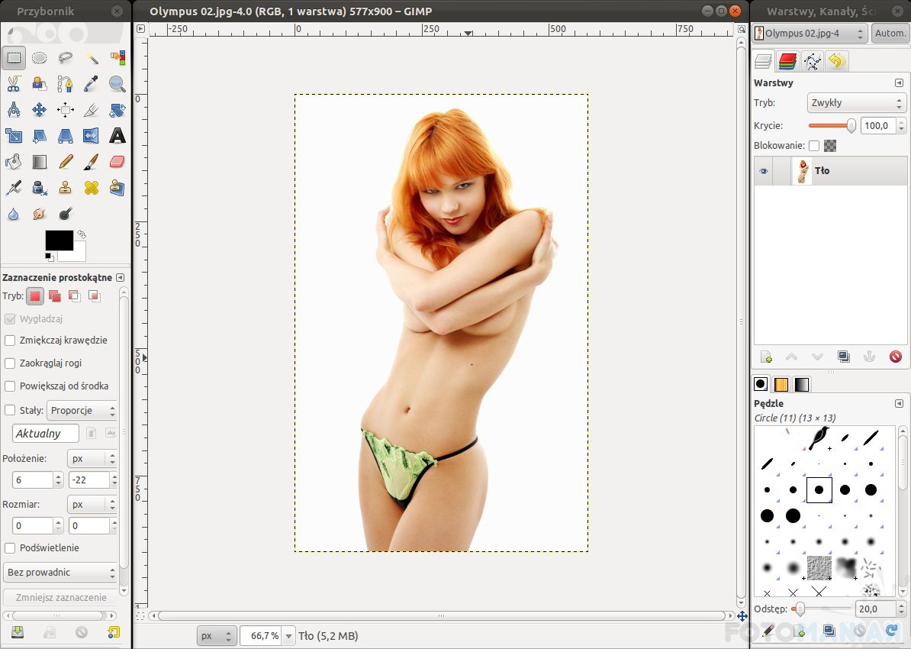Hide the Tło layer via eye icon
This screenshot has height=649, width=911.
763,171
